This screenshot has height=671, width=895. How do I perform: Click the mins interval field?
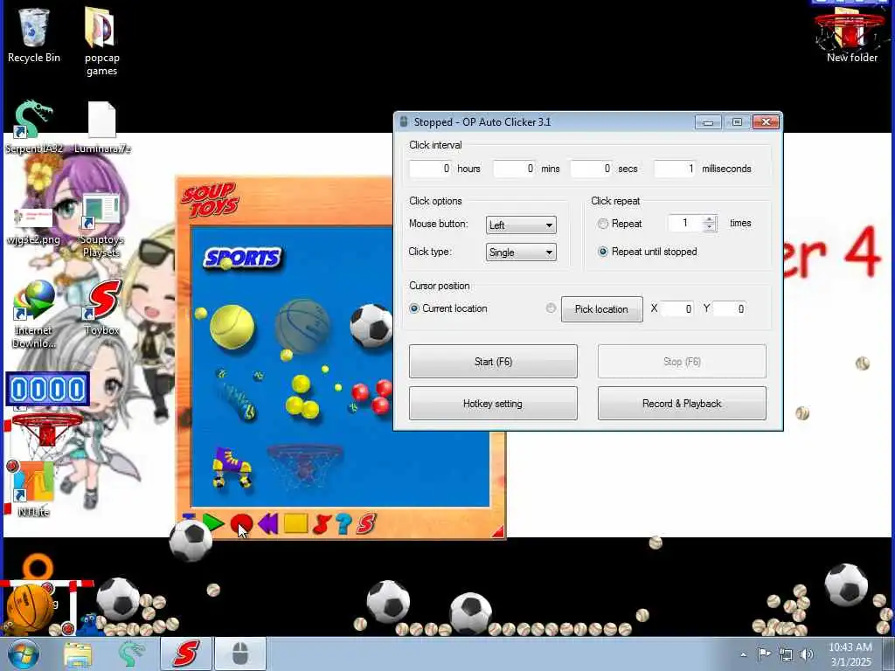[514, 169]
